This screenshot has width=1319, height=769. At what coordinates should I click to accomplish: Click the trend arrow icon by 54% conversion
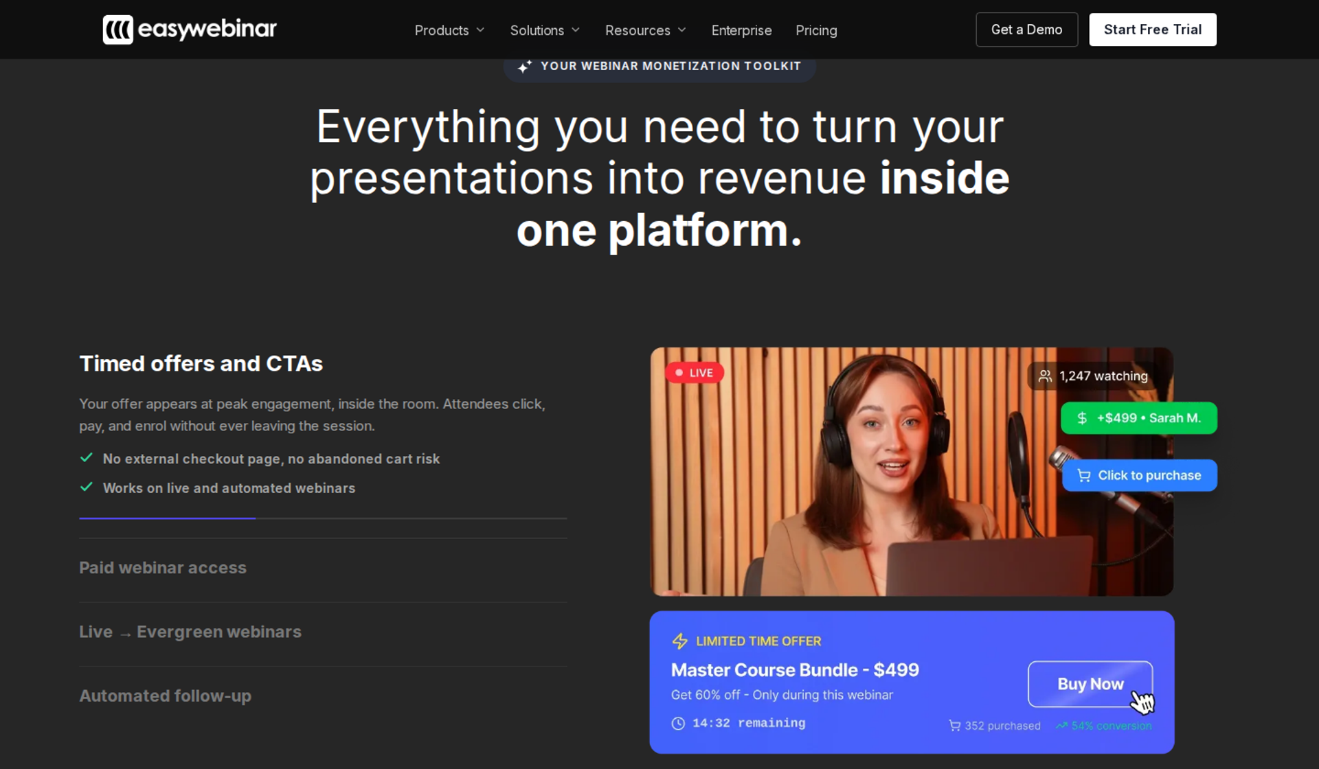click(1061, 726)
